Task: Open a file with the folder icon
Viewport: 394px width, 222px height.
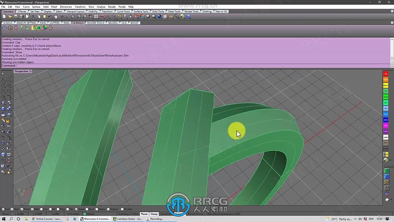Action: coord(10,16)
